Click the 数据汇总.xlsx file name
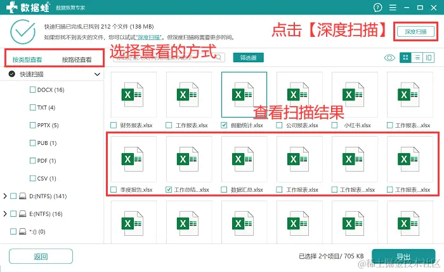This screenshot has width=444, height=272. [x=247, y=190]
